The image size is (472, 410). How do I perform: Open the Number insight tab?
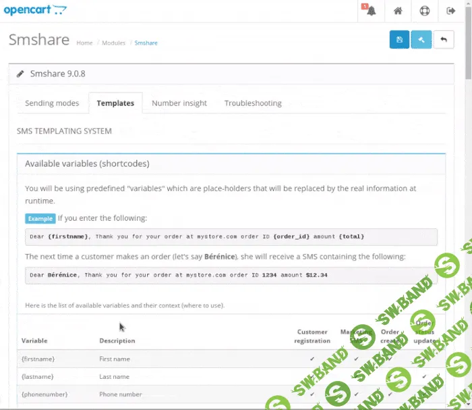tap(179, 103)
